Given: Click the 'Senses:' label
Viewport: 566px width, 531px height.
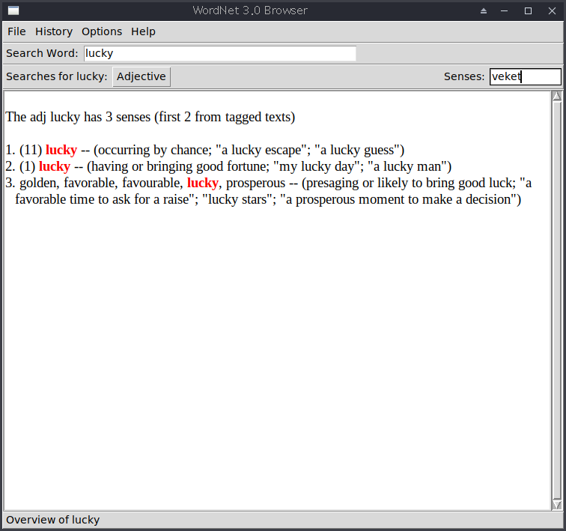Looking at the screenshot, I should pos(464,76).
